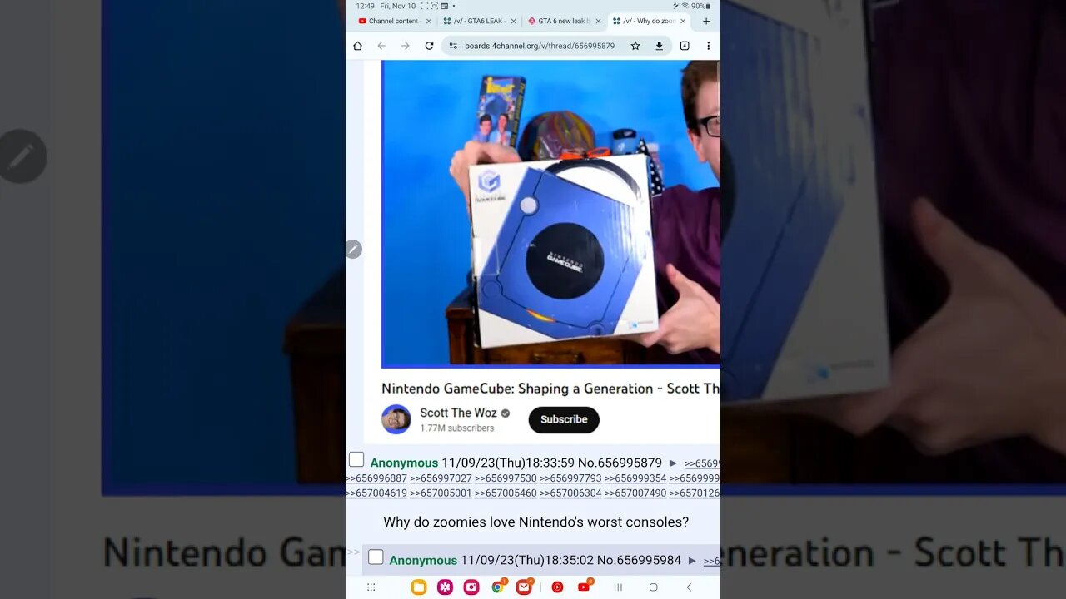This screenshot has height=599, width=1066.
Task: Tap the Android back navigation button
Action: click(x=689, y=587)
